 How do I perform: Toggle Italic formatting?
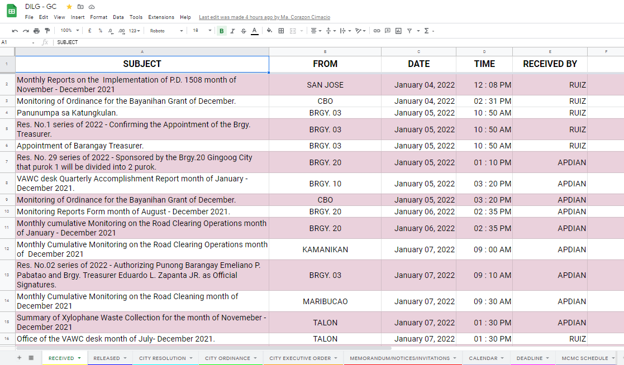(232, 31)
